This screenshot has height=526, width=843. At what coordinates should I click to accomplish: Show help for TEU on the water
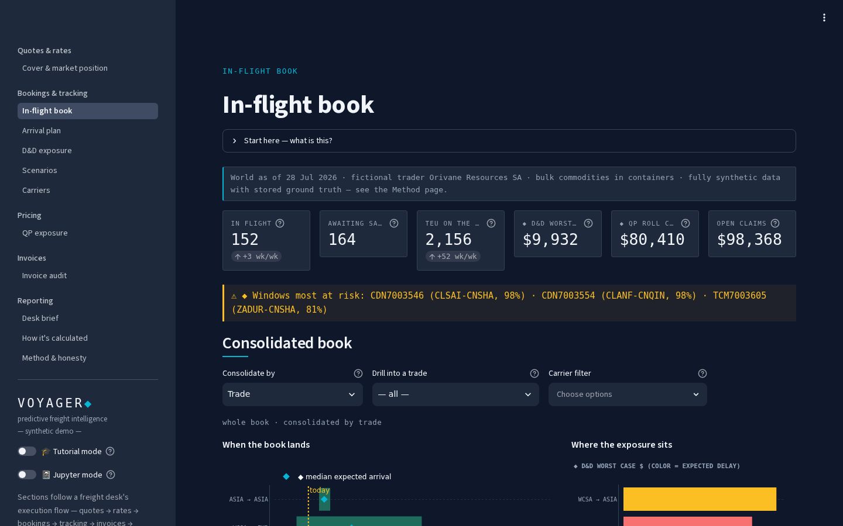click(x=491, y=223)
